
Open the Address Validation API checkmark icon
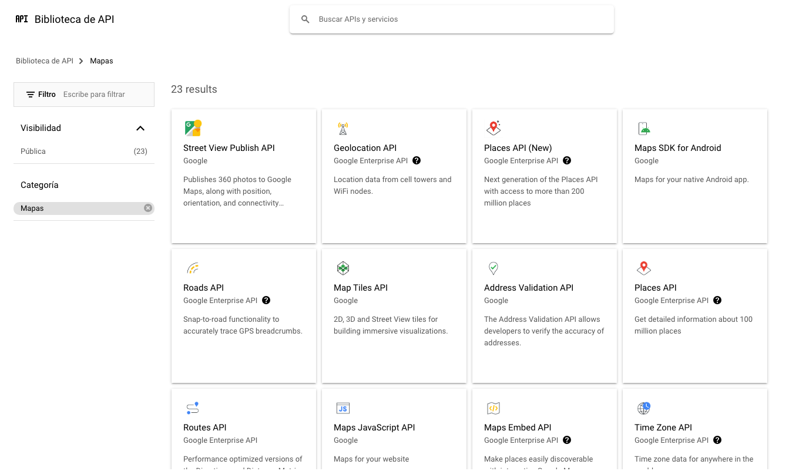(493, 268)
